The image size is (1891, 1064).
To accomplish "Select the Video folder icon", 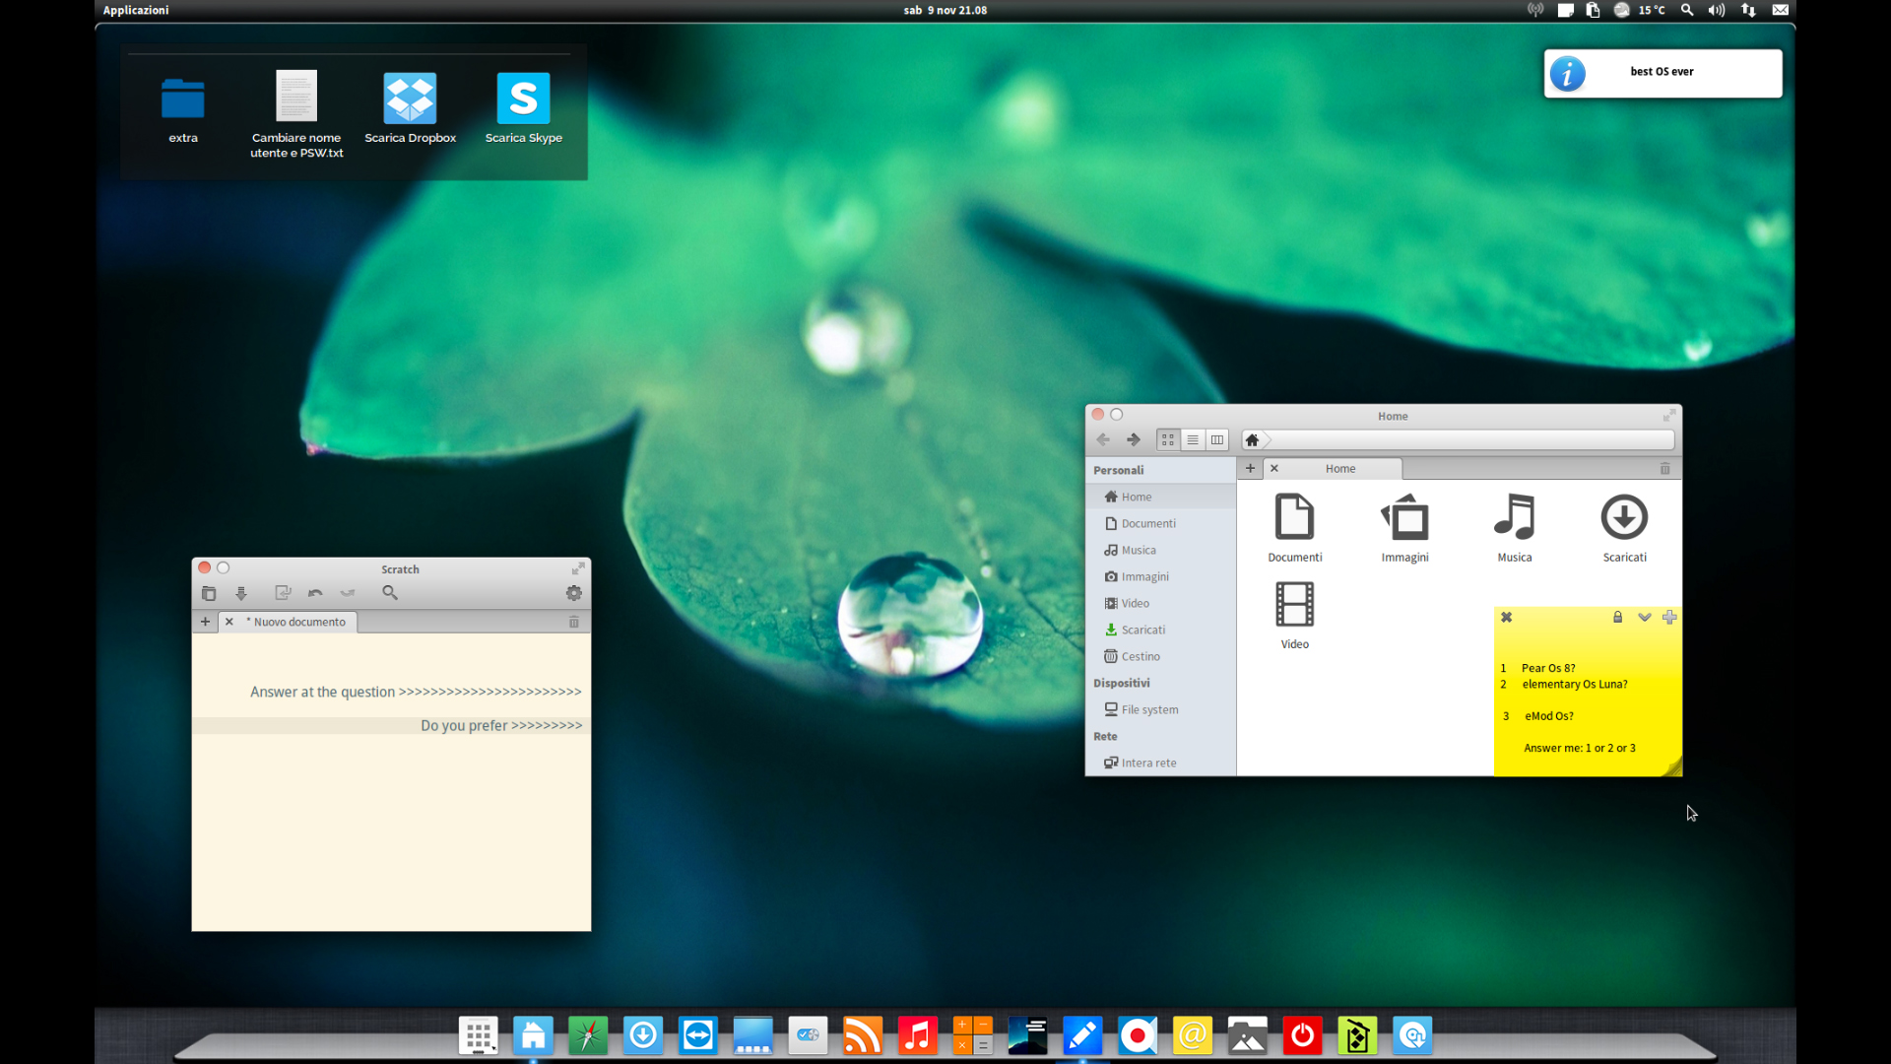I will (1294, 615).
